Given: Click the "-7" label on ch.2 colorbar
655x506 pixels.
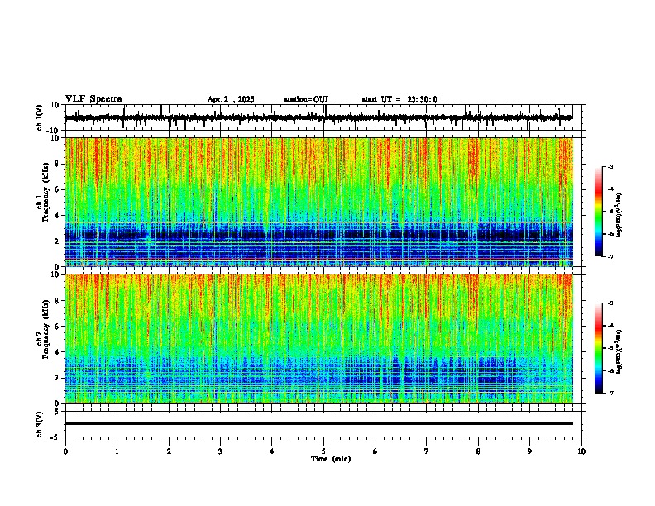Looking at the screenshot, I should (610, 393).
